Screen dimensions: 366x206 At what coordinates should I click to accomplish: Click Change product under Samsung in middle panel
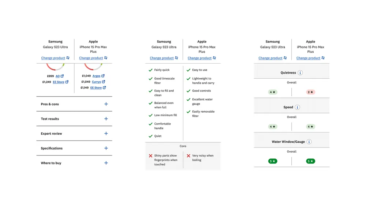(161, 58)
